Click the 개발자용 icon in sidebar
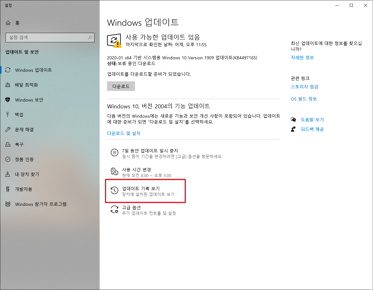Viewport: 373px width, 290px height. [x=8, y=189]
